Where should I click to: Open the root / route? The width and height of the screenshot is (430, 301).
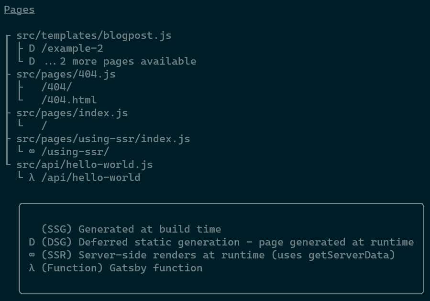(x=44, y=126)
